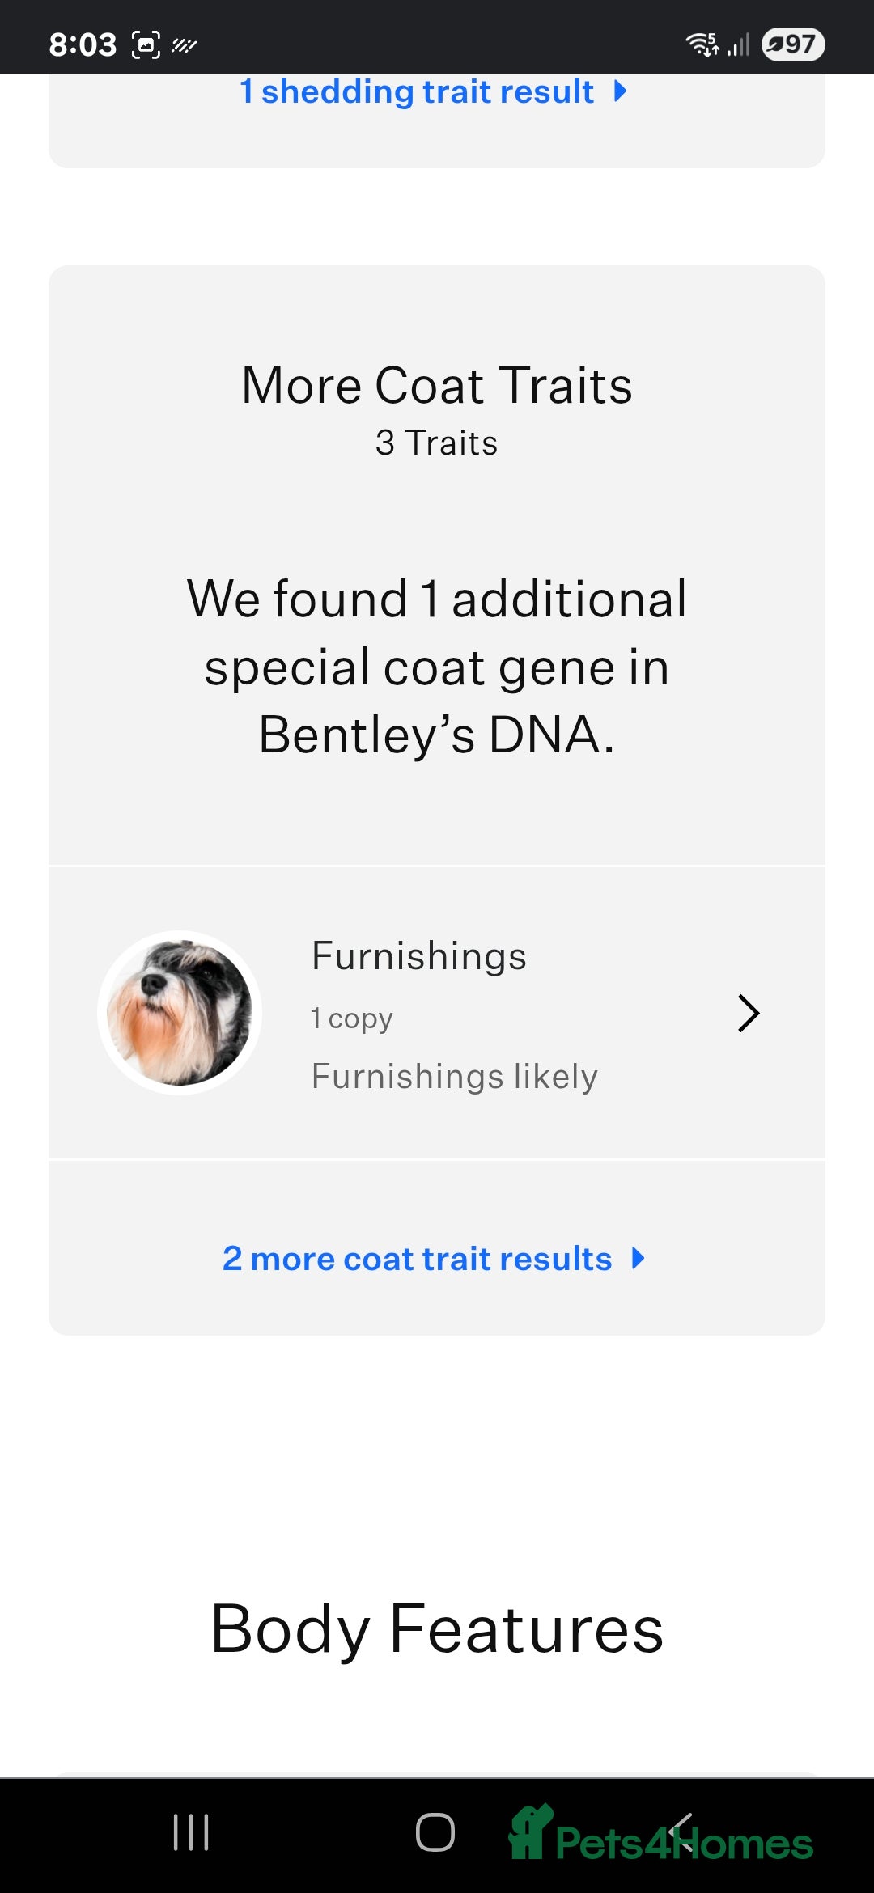874x1893 pixels.
Task: Expand arrow beside 2 more coat trait results
Action: coord(639,1259)
